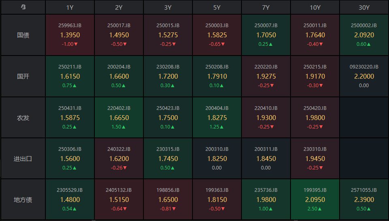Select the 地方债 10Y cell 199395.IB

315,200
